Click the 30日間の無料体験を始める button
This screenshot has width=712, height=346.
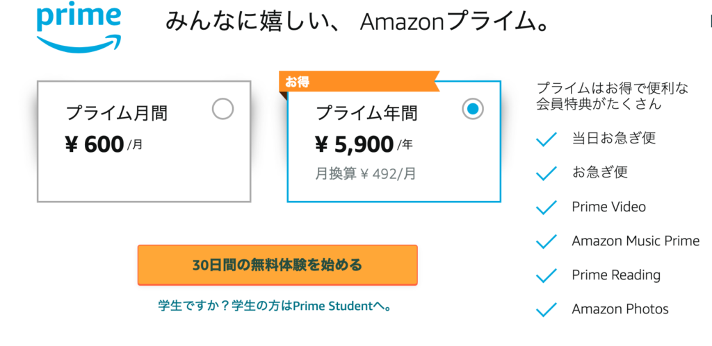(277, 265)
